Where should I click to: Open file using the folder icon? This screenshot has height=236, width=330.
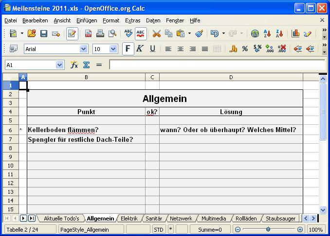[x=32, y=34]
